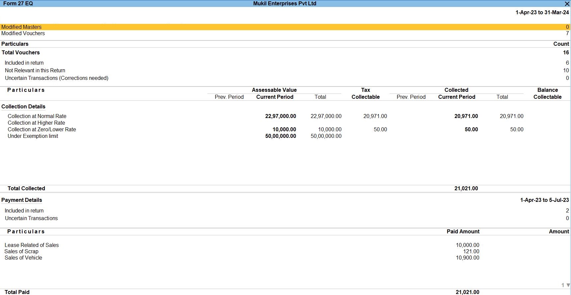The image size is (571, 295).
Task: Click the bold 22,97,000.00 current period value
Action: (x=281, y=116)
